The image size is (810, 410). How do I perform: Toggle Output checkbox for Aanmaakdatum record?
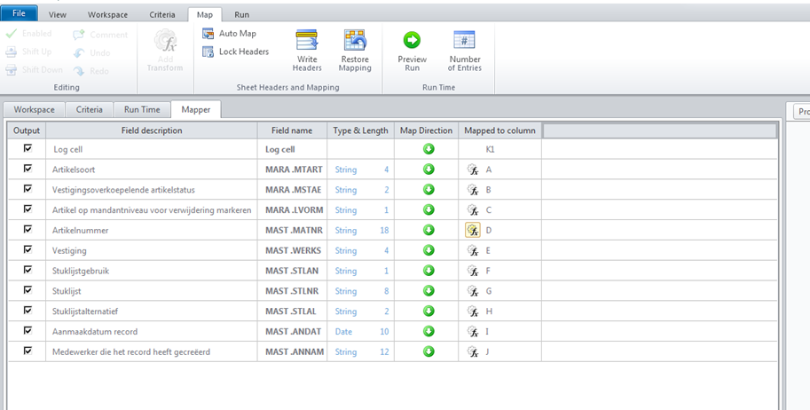(28, 332)
